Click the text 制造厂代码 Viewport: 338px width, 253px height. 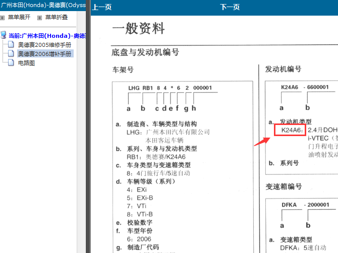(x=143, y=247)
